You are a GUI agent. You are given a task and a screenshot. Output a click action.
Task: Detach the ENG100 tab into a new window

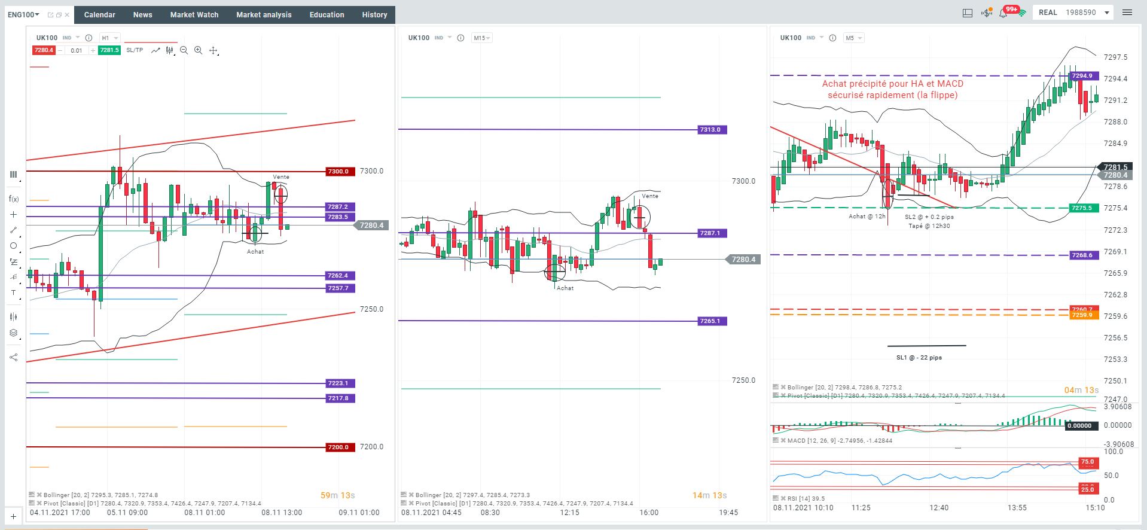tap(50, 15)
